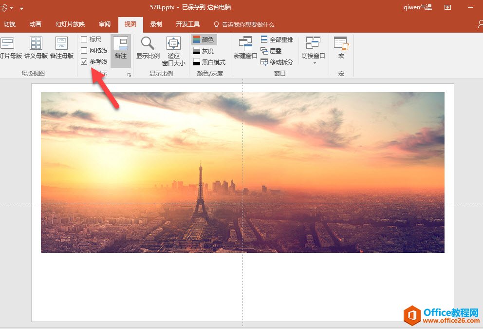Click Move Split (移动拆分) button
Screen dimensions: 483x329
tap(277, 62)
